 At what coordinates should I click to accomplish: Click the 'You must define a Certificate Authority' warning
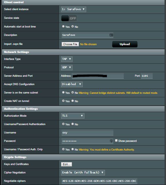coord(106,150)
